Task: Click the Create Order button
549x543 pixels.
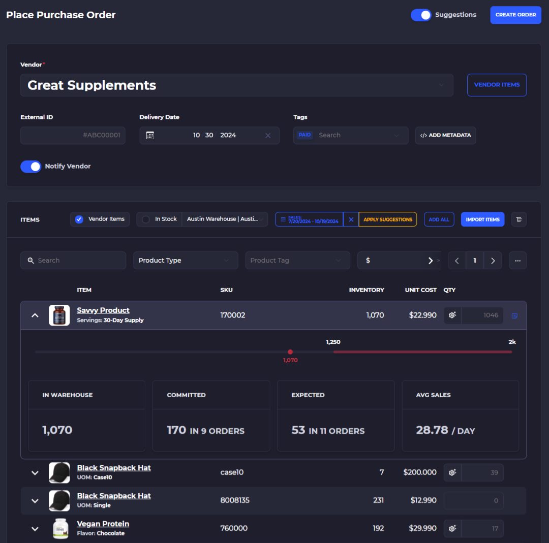Action: tap(515, 15)
